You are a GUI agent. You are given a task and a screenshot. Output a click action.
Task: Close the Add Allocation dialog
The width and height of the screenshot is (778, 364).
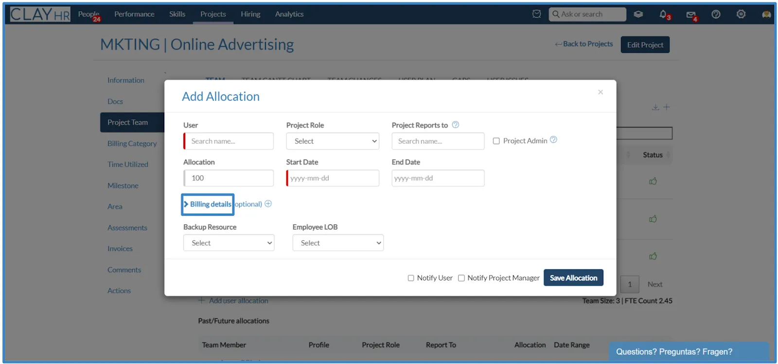point(601,92)
